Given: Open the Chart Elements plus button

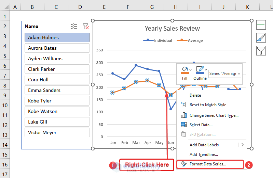Looking at the screenshot, I should click(x=261, y=25).
